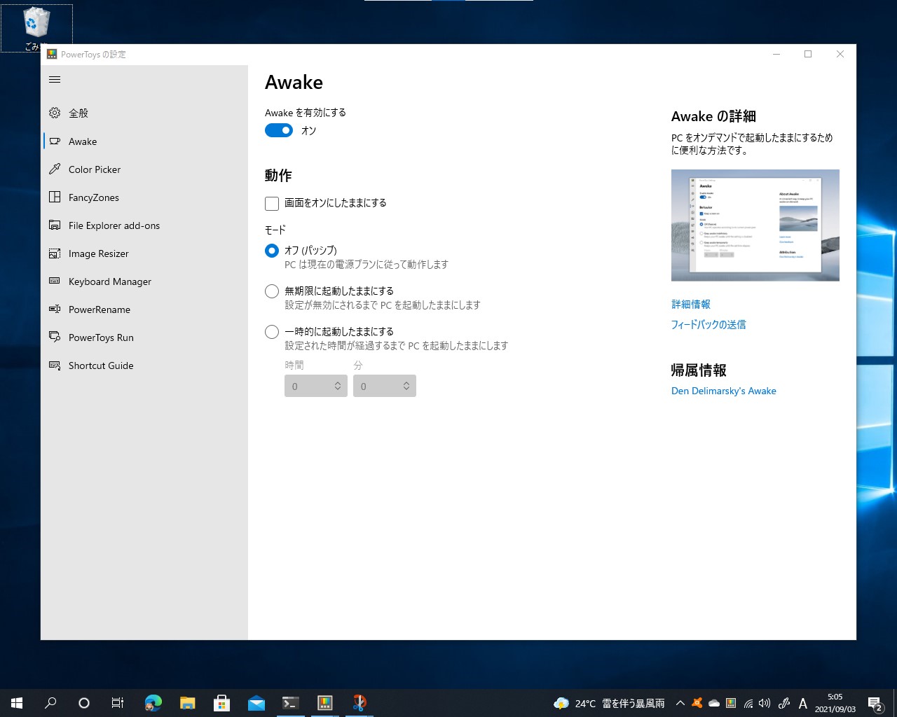Open the Shortcut Guide settings page
Image resolution: width=897 pixels, height=717 pixels.
(144, 366)
